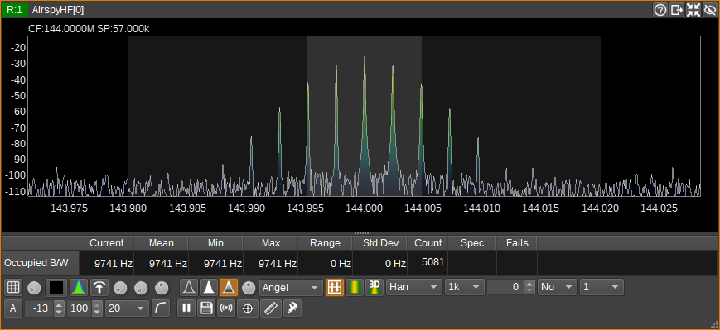720x330 pixels.
Task: Click the Std Dev column header
Action: (380, 243)
